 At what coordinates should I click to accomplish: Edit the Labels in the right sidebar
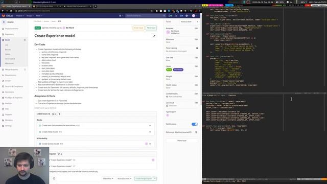pos(196,66)
